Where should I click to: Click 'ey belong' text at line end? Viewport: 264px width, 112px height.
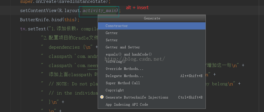point(217,84)
